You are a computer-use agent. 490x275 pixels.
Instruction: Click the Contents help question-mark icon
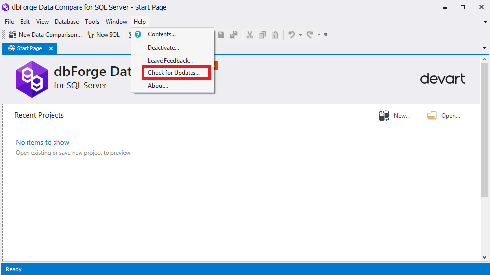138,34
